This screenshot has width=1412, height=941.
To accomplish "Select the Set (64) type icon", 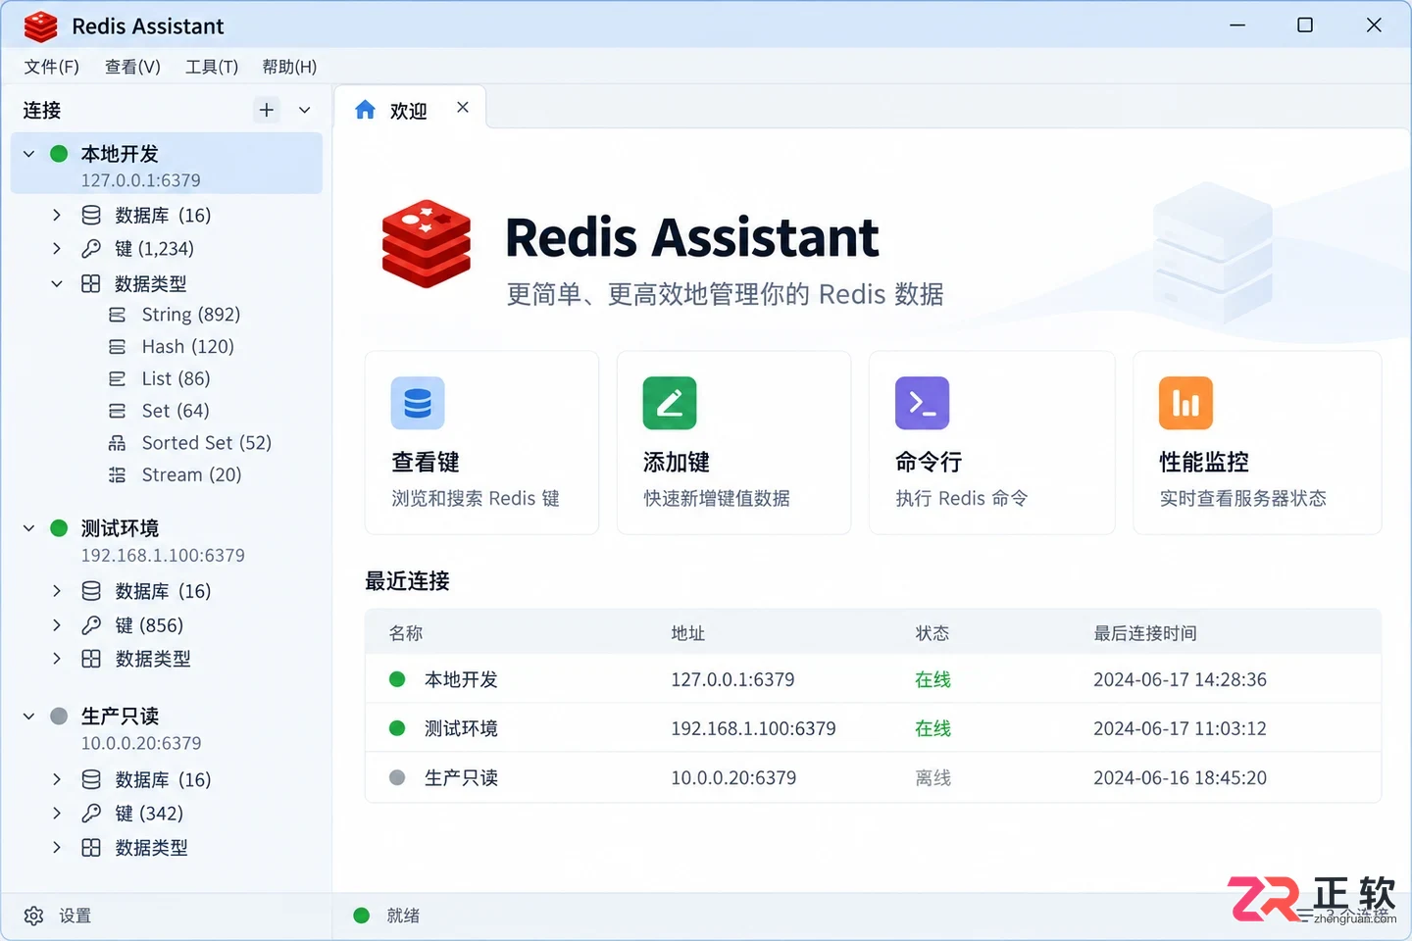I will point(117,411).
